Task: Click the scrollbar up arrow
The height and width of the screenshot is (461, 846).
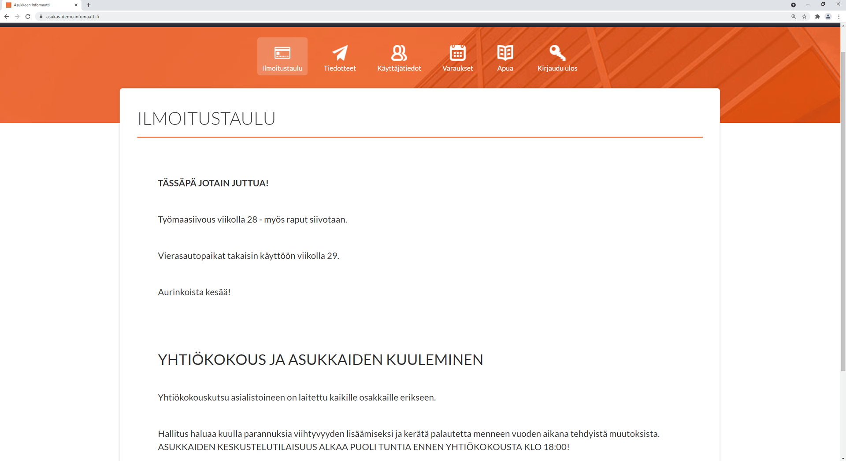Action: 843,26
